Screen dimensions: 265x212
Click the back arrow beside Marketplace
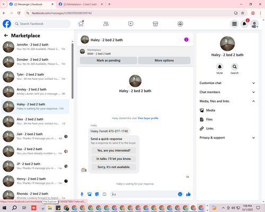pos(6,35)
